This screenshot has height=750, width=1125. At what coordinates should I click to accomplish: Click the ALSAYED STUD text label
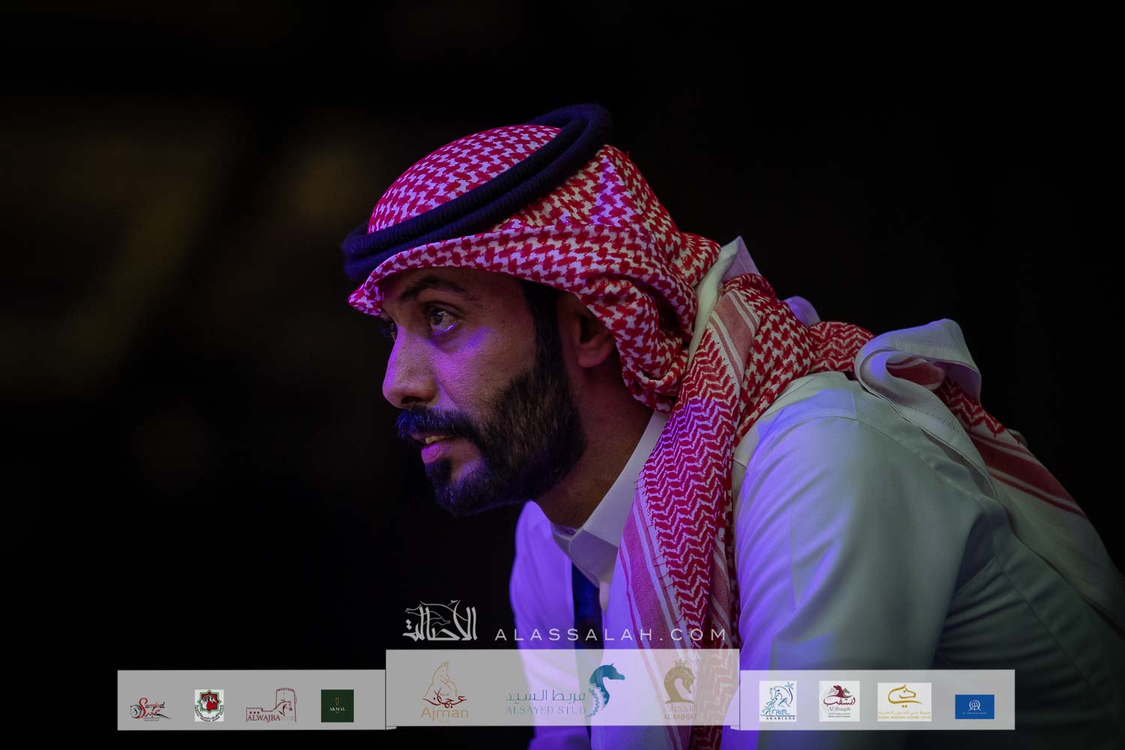(x=544, y=710)
